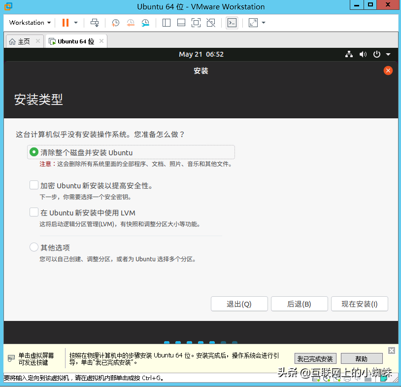Choose the 其他选项 partitioning option
Viewport: 401px width, 387px height.
pos(33,247)
